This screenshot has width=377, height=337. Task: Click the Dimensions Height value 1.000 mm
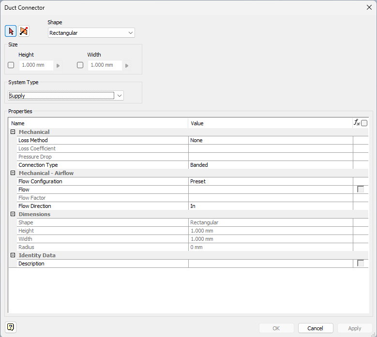(271, 231)
